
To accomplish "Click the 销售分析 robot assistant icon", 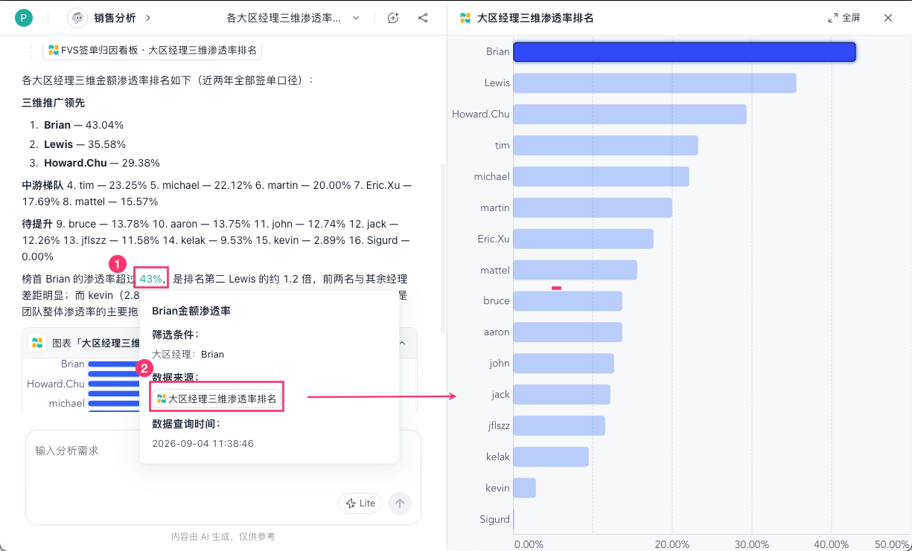I will pyautogui.click(x=77, y=18).
